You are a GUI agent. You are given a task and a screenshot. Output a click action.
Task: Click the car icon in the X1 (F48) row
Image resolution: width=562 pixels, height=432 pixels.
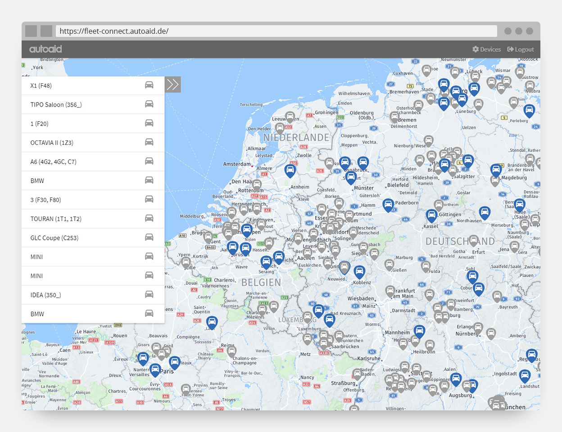point(149,85)
